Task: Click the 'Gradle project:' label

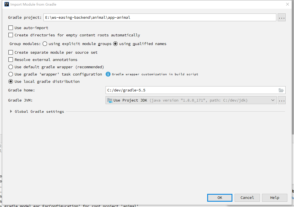Action: pyautogui.click(x=25, y=17)
